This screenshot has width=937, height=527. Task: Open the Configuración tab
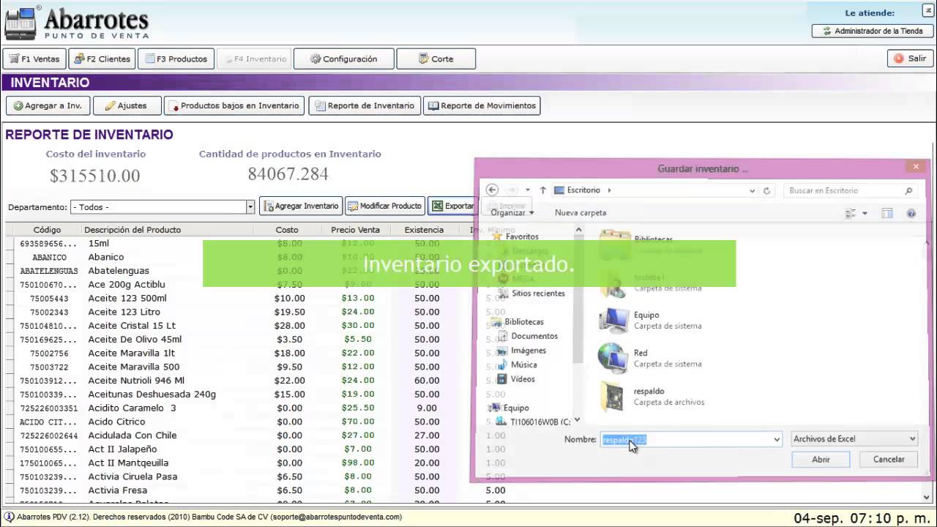coord(344,59)
